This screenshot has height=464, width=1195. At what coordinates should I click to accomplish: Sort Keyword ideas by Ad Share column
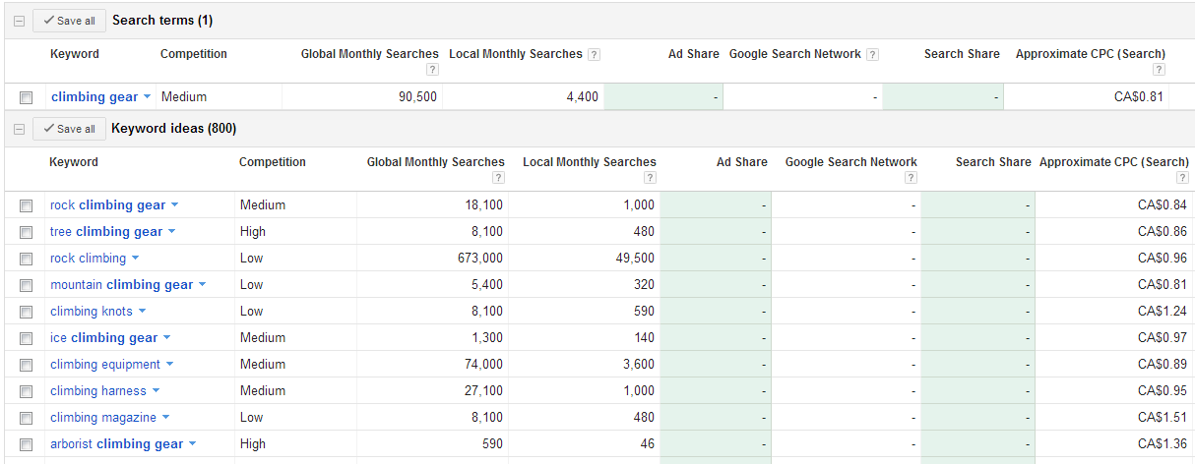click(x=742, y=162)
